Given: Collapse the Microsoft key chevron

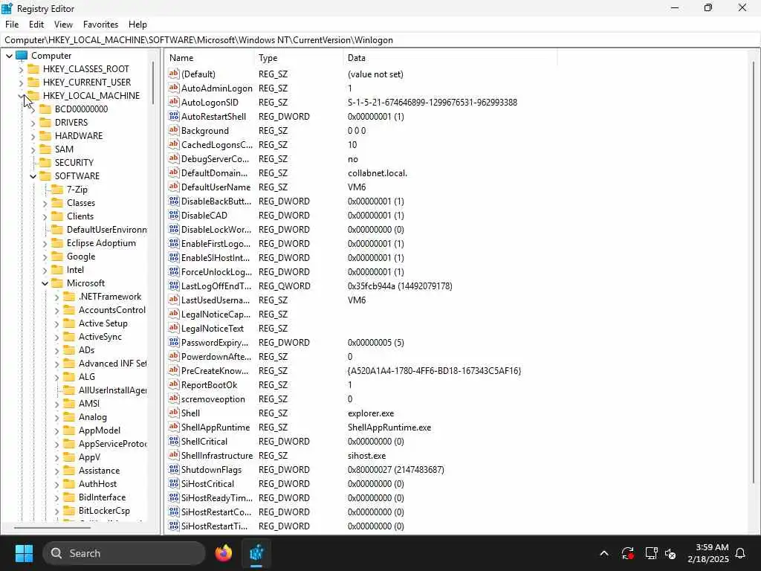Looking at the screenshot, I should (45, 283).
